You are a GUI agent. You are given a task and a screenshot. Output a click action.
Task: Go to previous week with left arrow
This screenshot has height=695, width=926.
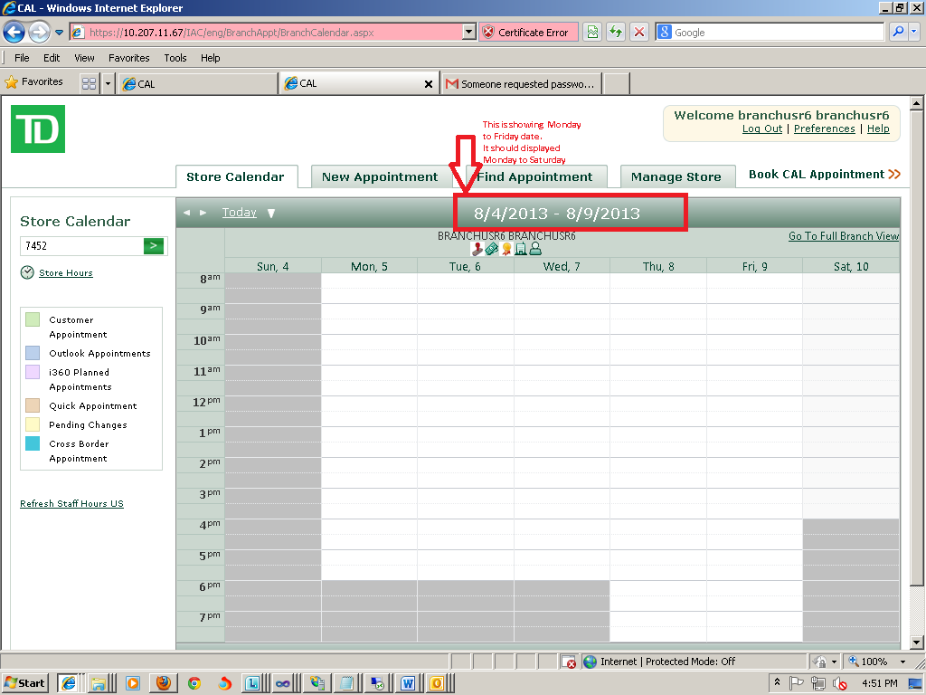[x=186, y=213]
